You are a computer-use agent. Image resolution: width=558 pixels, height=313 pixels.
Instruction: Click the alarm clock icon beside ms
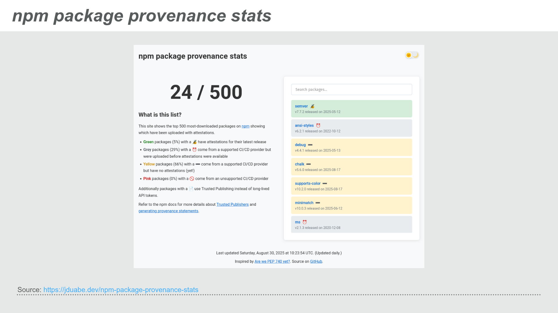pos(305,222)
